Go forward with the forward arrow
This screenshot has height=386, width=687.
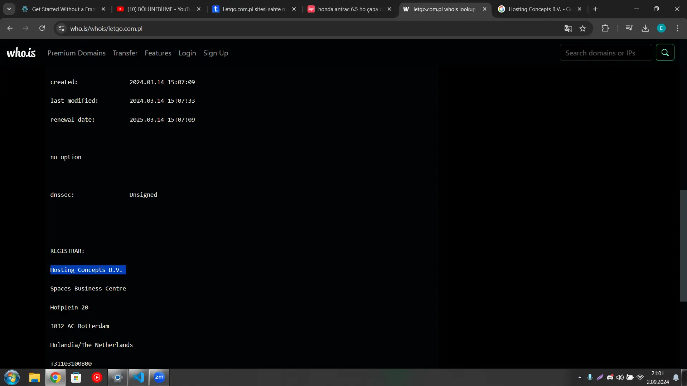(26, 28)
